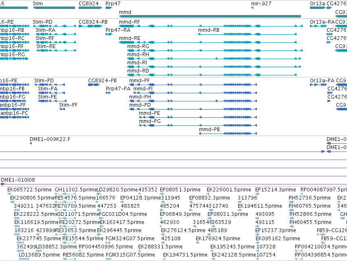Select the mmd gene bar
The height and width of the screenshot is (261, 347).
(210, 16)
